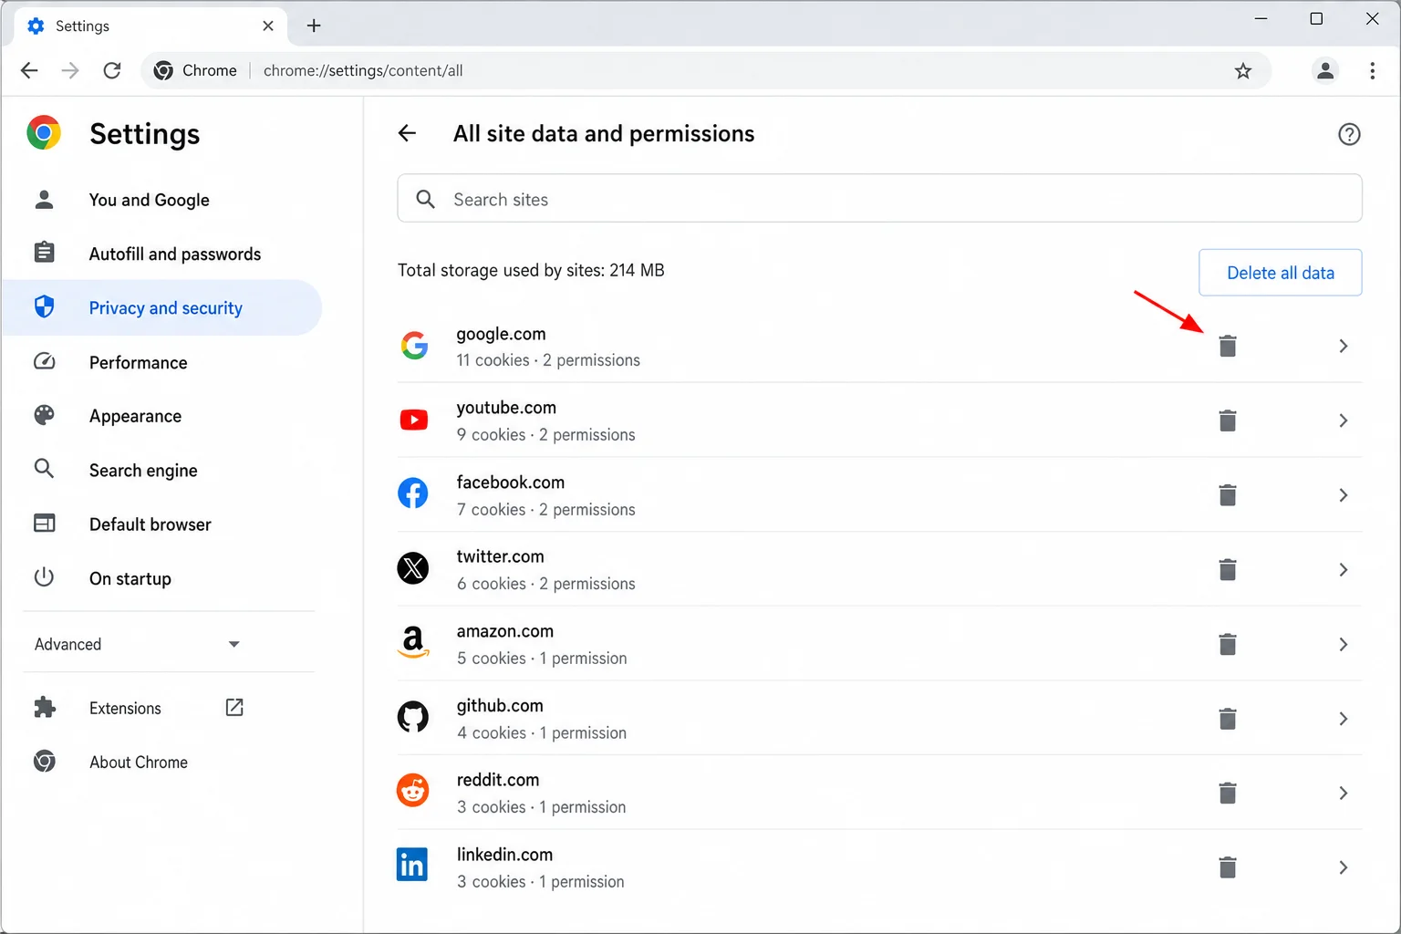Image resolution: width=1401 pixels, height=934 pixels.
Task: Open Appearance settings
Action: coord(162,416)
